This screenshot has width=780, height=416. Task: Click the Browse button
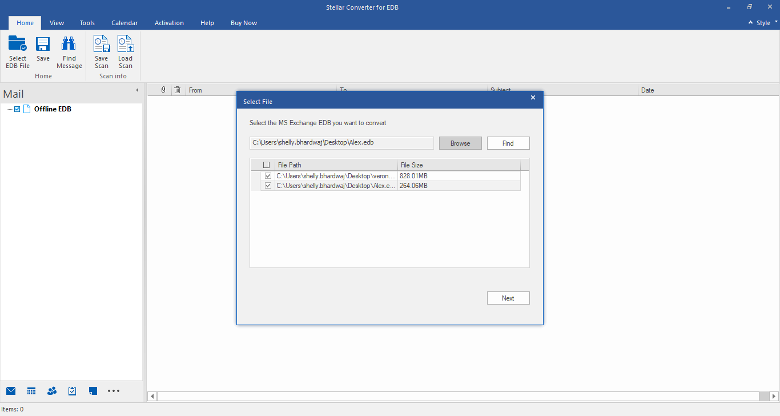point(460,143)
